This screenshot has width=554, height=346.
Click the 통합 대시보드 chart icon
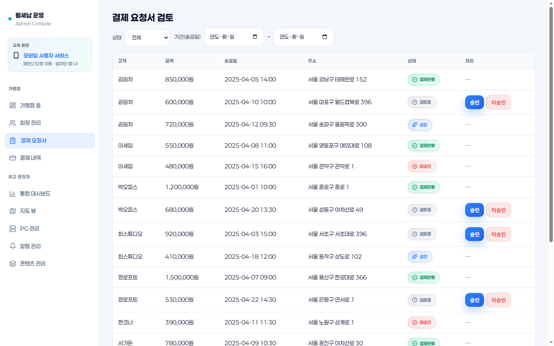pos(13,194)
